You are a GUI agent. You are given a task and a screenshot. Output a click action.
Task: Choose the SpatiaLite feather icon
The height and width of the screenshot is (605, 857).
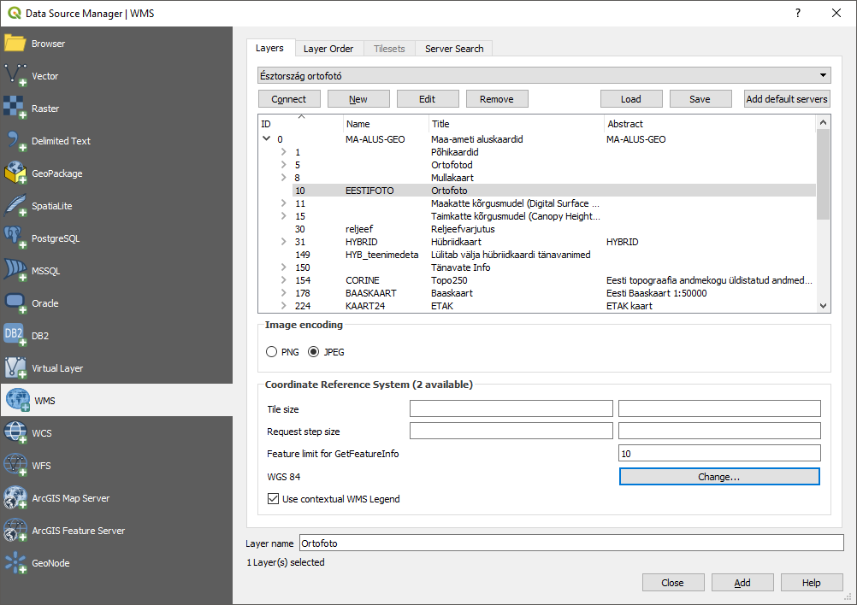point(15,206)
